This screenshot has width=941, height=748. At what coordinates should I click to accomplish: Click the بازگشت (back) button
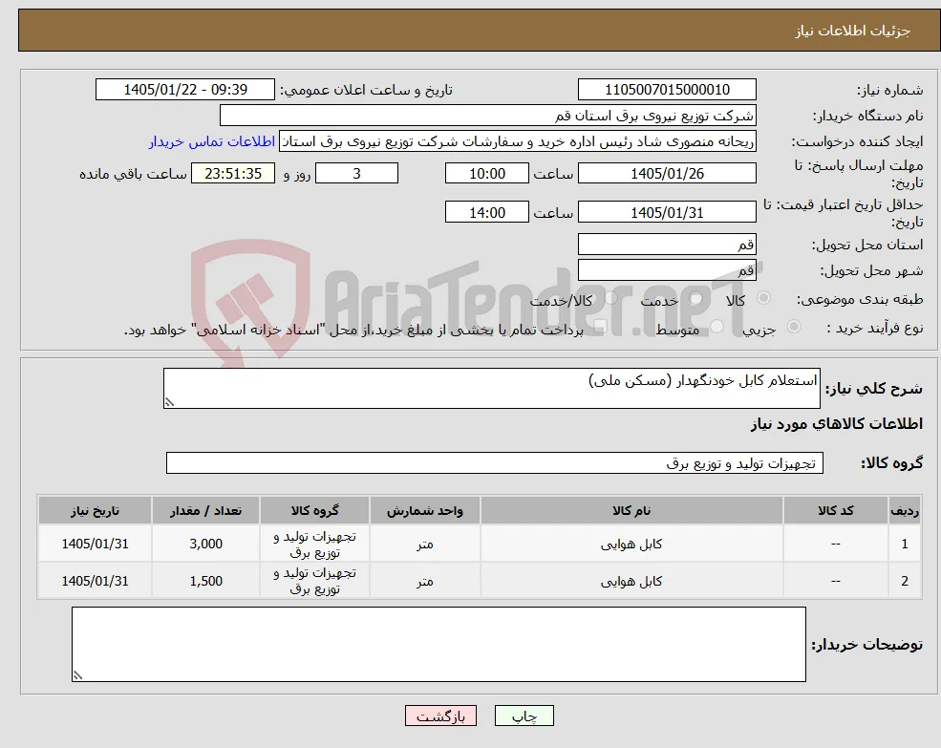(440, 716)
